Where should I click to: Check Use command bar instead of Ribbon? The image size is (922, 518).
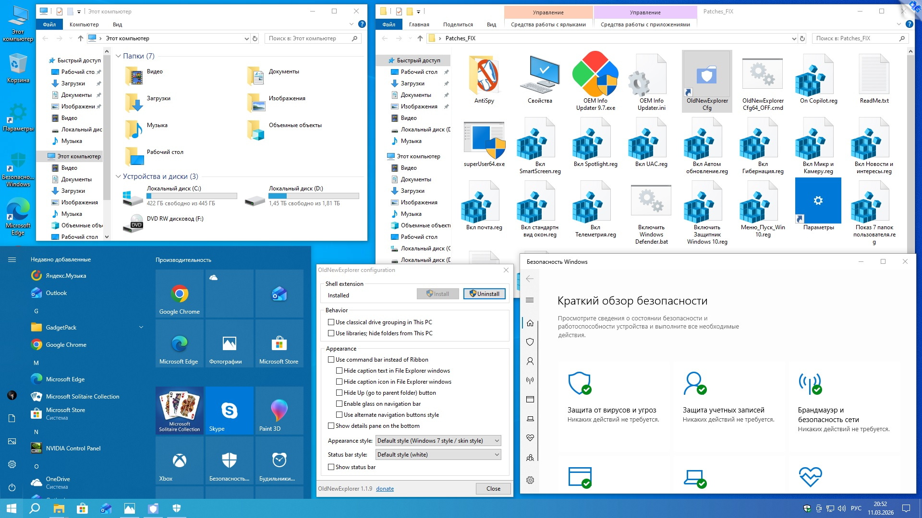pyautogui.click(x=331, y=360)
